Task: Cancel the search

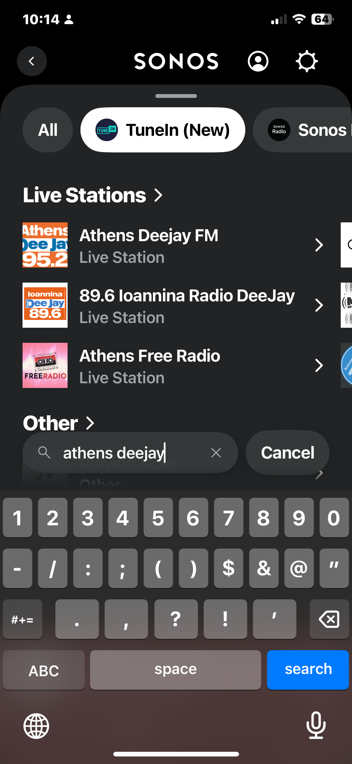Action: click(287, 453)
